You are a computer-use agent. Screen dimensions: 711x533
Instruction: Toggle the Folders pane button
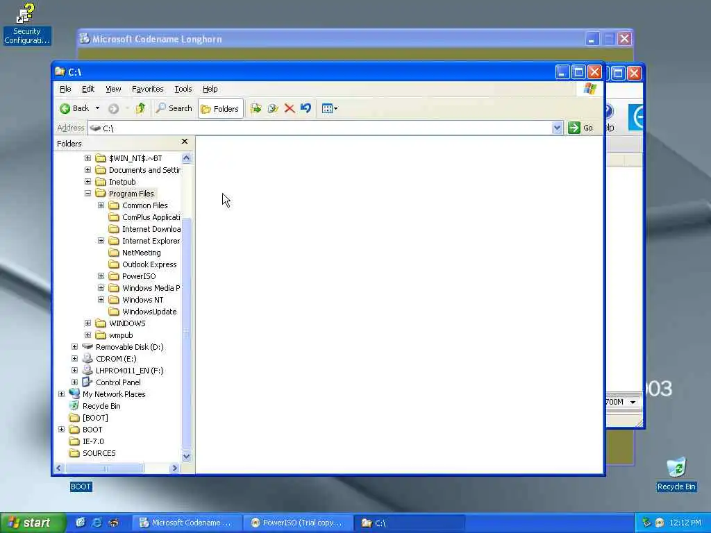click(220, 109)
